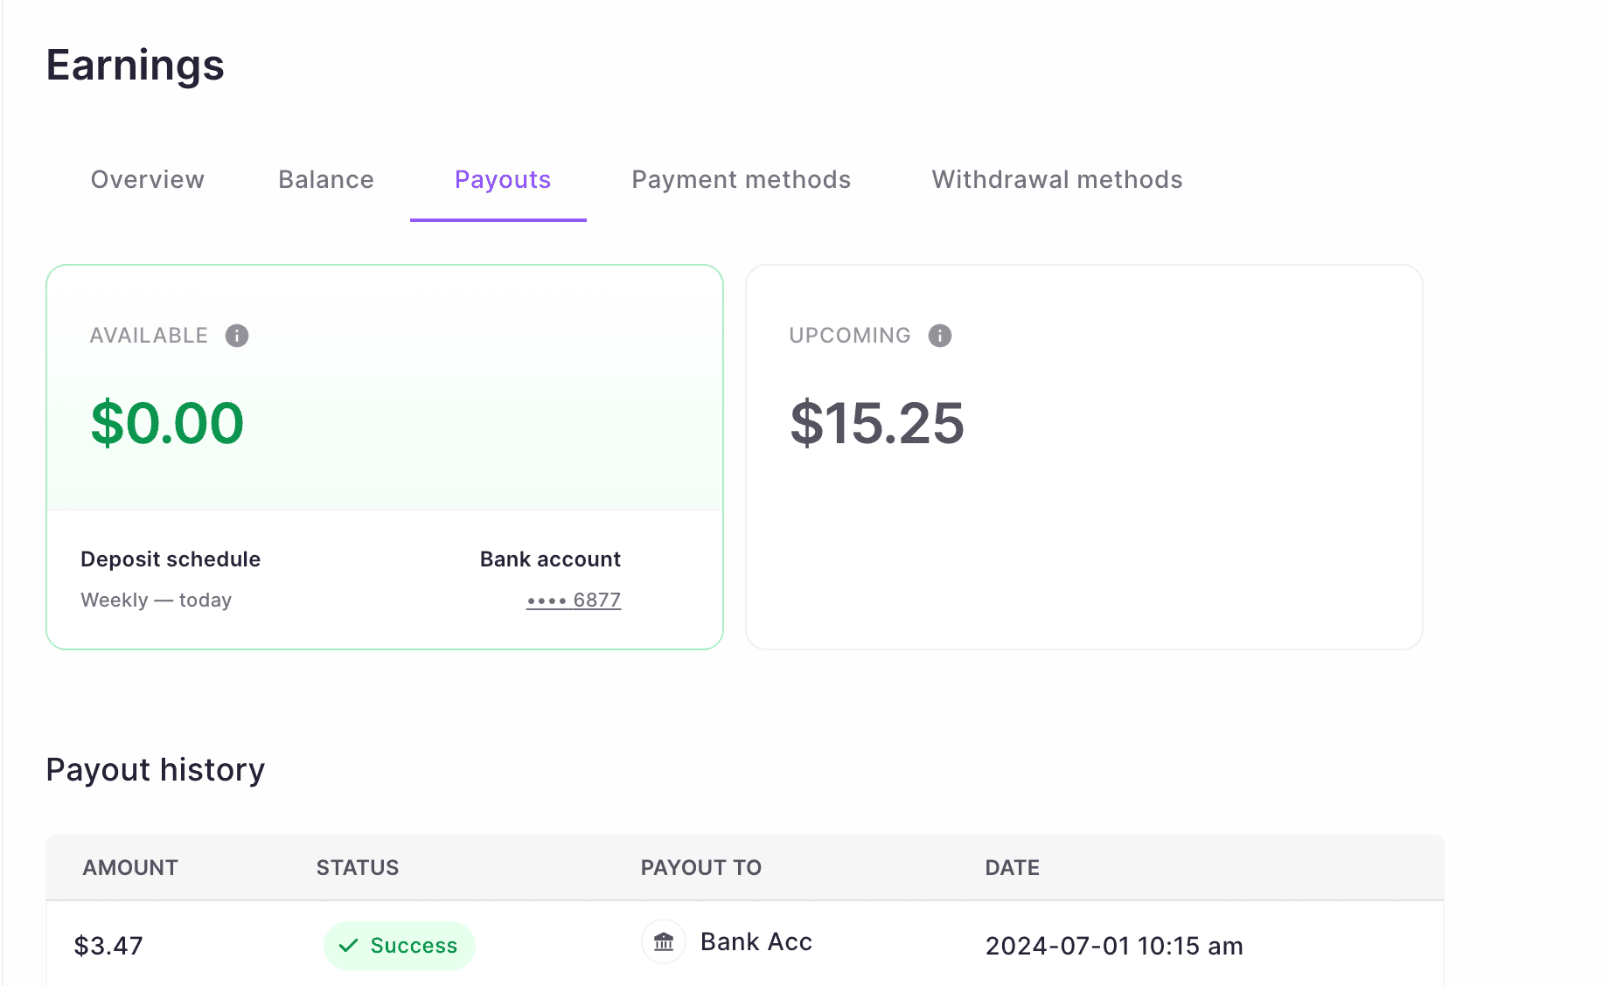Select the Payouts tab
This screenshot has height=986, width=1609.
(503, 180)
